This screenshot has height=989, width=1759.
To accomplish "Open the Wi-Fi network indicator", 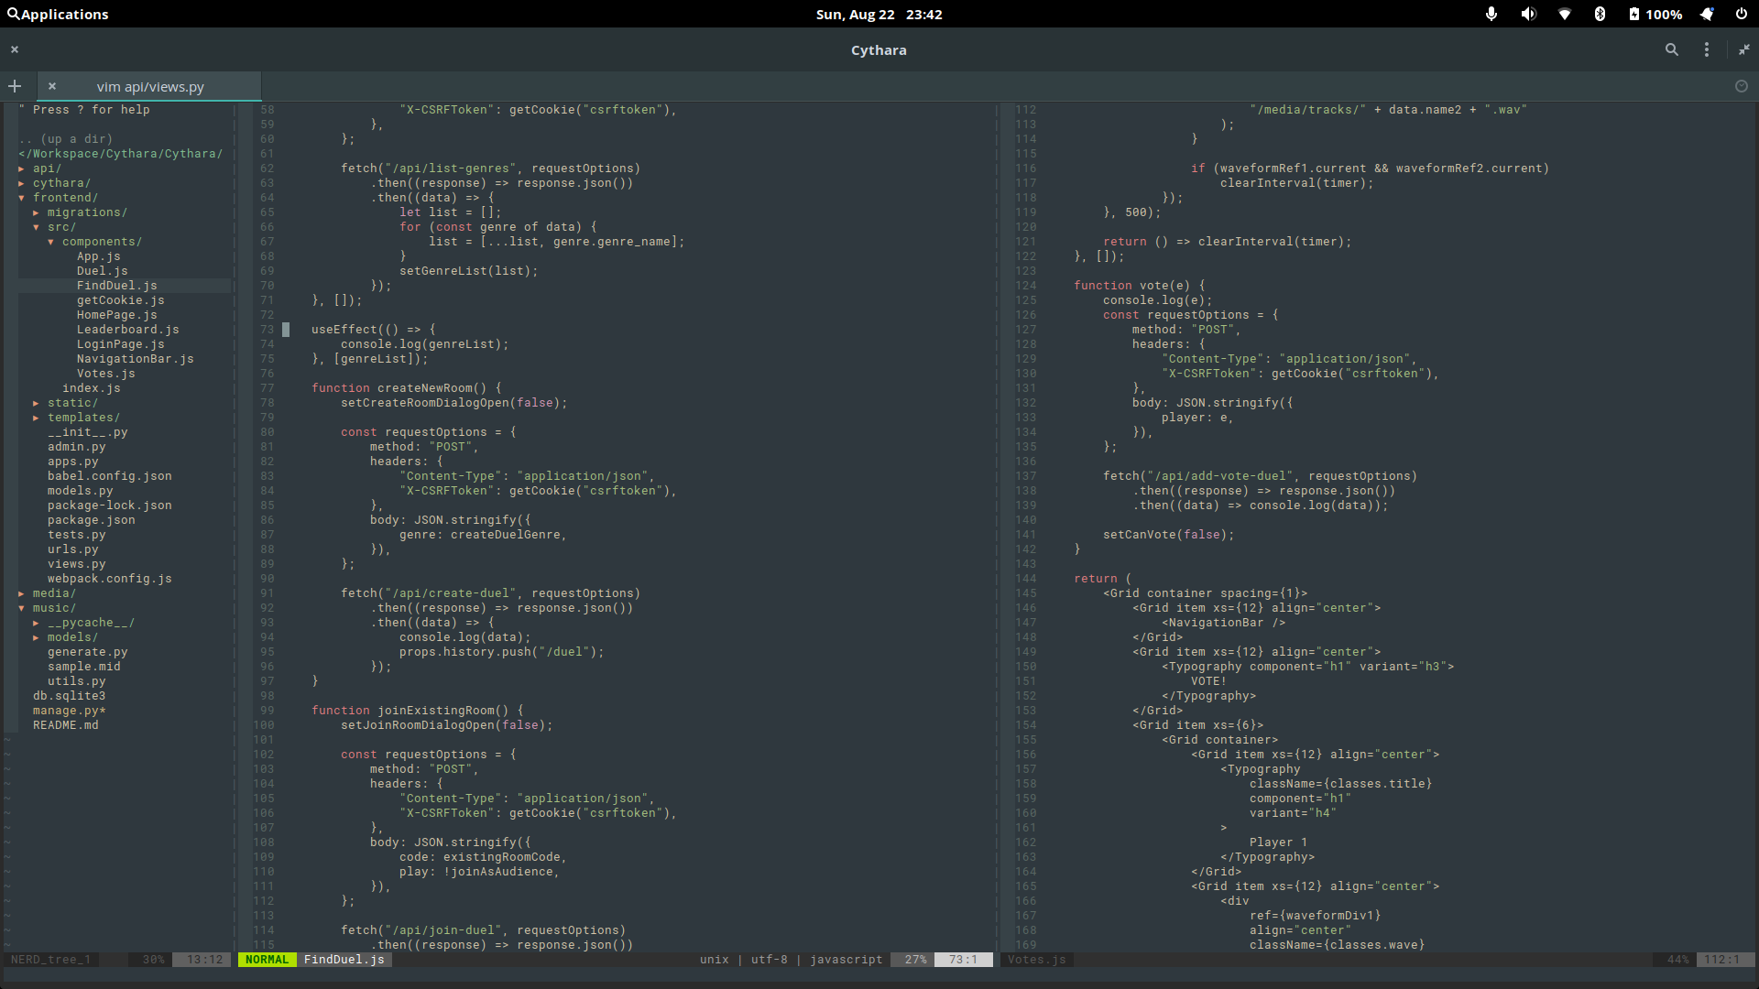I will 1565,14.
